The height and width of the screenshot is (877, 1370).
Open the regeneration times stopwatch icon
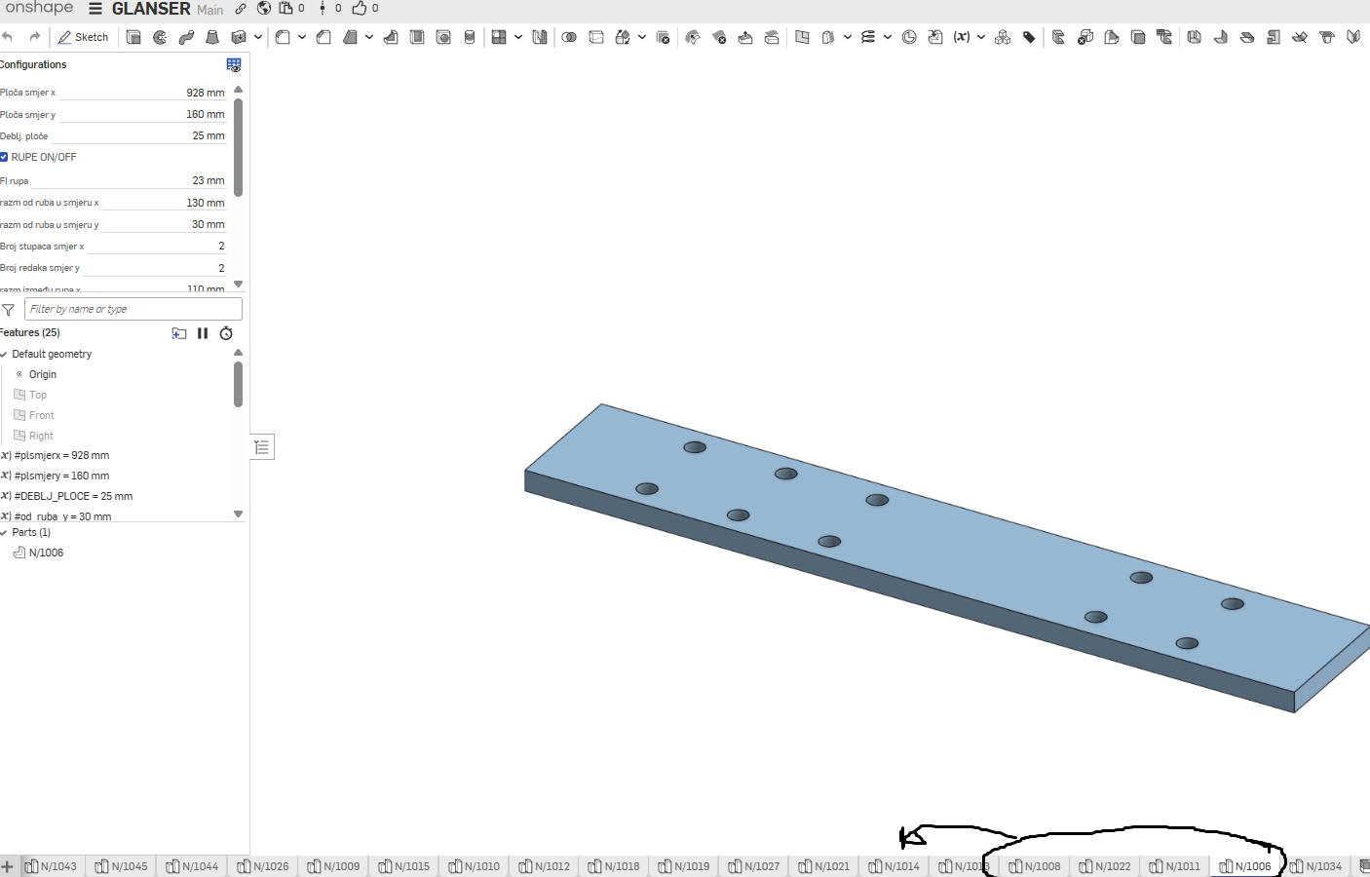click(226, 333)
